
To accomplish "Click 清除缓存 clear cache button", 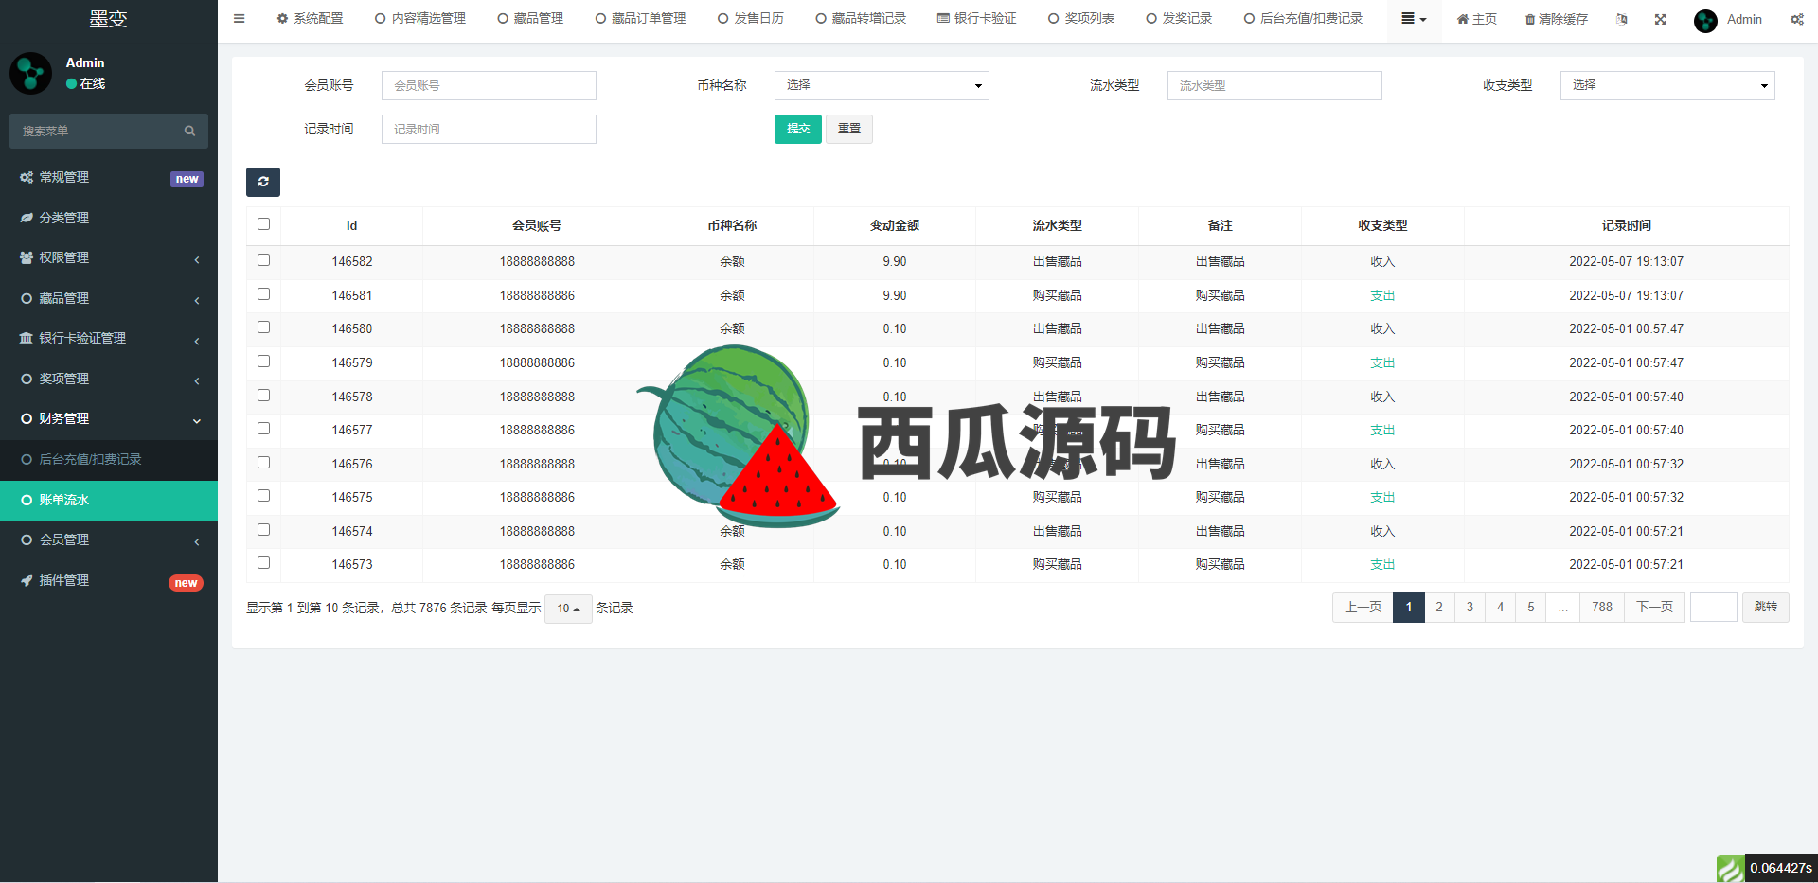I will click(1556, 19).
